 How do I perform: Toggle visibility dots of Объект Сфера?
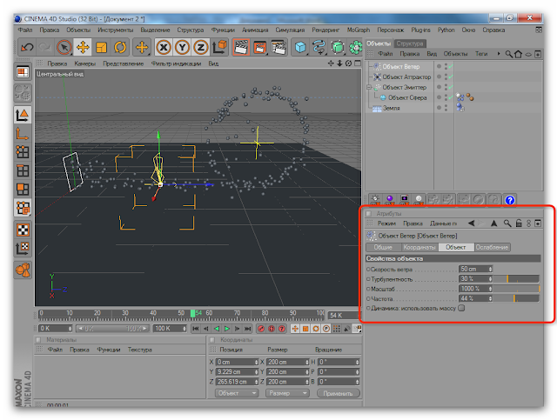coord(446,97)
